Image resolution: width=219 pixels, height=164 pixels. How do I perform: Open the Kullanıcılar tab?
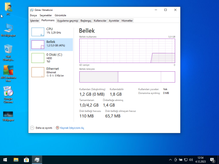tap(100, 21)
